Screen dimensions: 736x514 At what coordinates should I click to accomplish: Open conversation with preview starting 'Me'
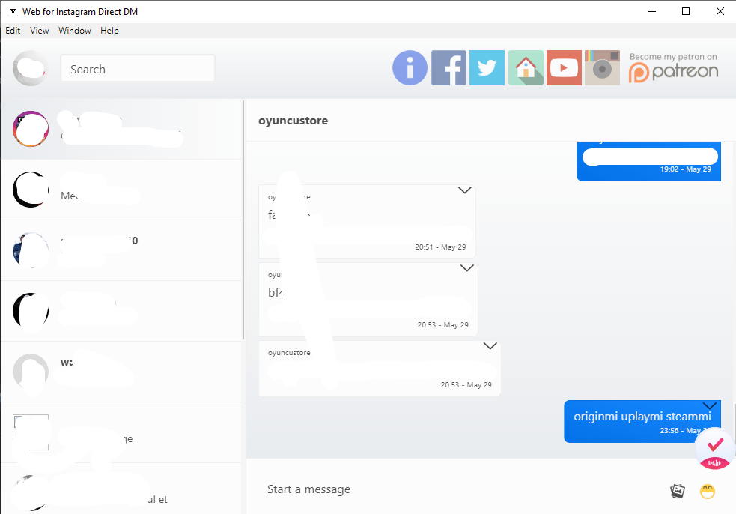click(121, 190)
